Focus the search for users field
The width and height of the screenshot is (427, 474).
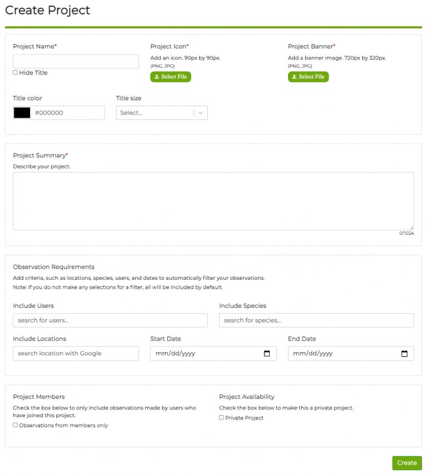[x=110, y=320]
